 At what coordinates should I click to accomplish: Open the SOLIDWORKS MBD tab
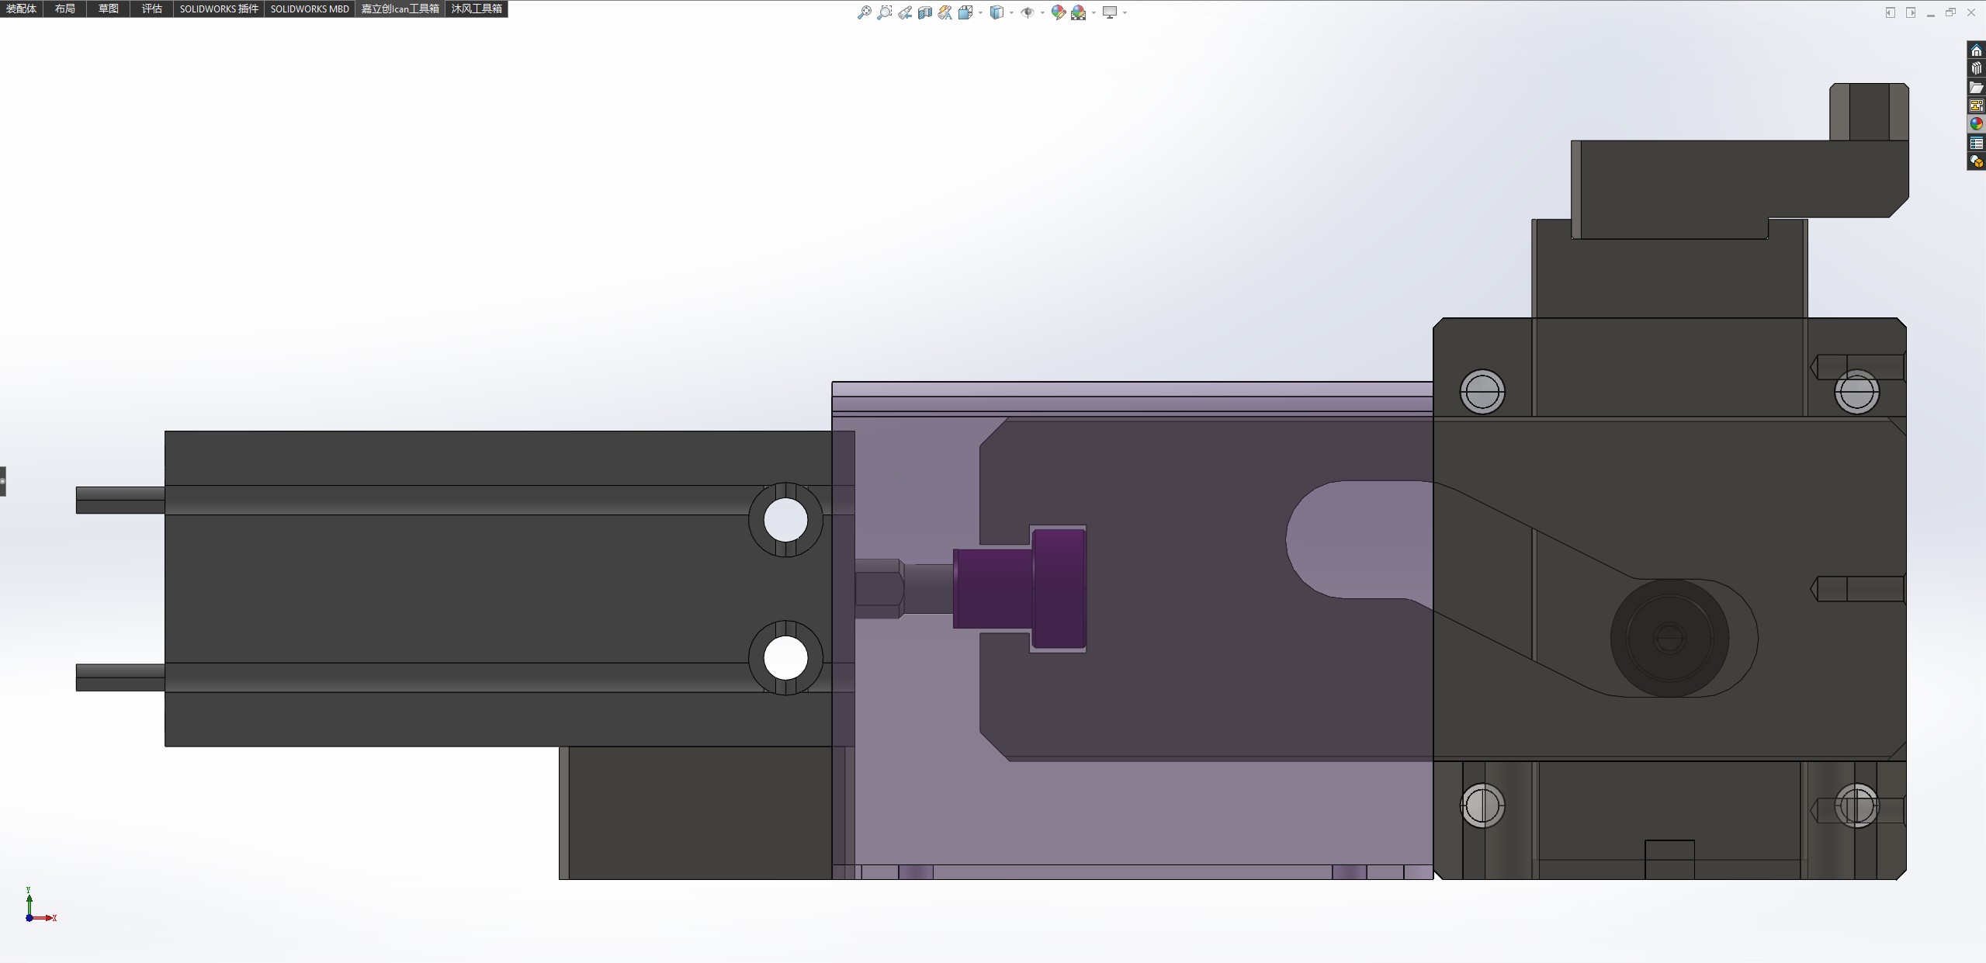pos(310,9)
